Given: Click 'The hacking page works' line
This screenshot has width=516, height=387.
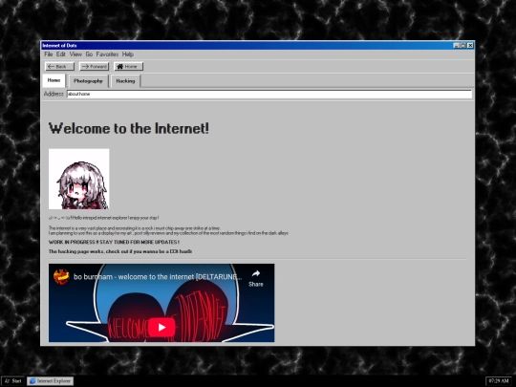Looking at the screenshot, I should 120,251.
